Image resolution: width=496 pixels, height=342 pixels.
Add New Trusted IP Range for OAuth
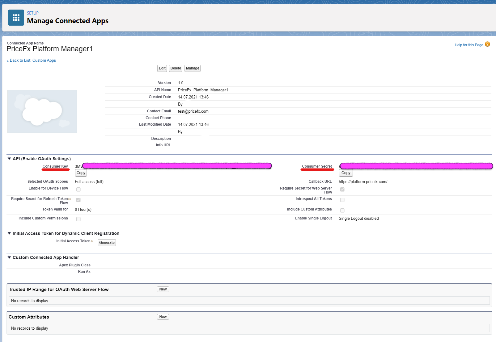[x=163, y=289]
